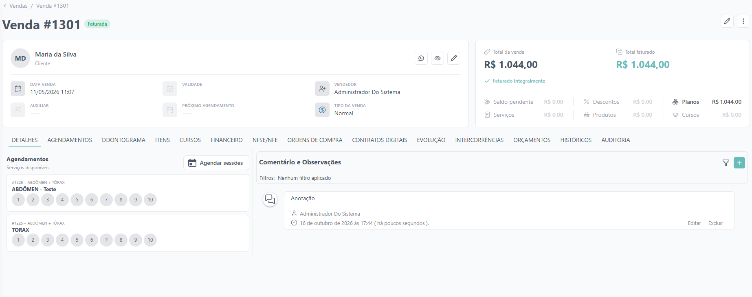Edit sale #1301 with top pencil button
The width and height of the screenshot is (752, 297).
(x=727, y=21)
